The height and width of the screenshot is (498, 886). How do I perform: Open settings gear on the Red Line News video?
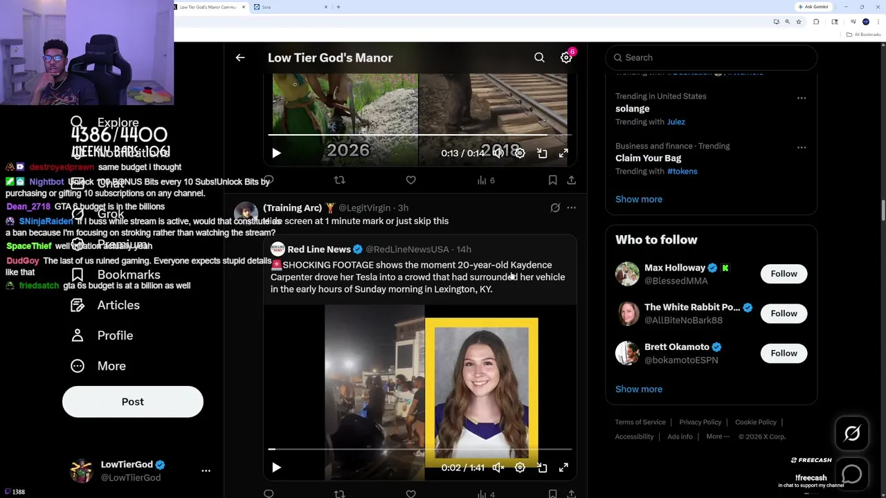[520, 468]
